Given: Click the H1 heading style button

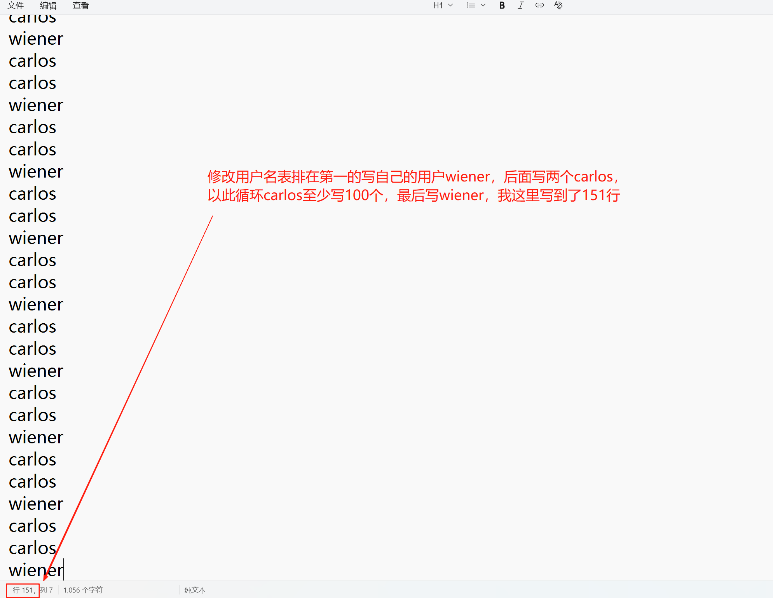Looking at the screenshot, I should point(438,5).
